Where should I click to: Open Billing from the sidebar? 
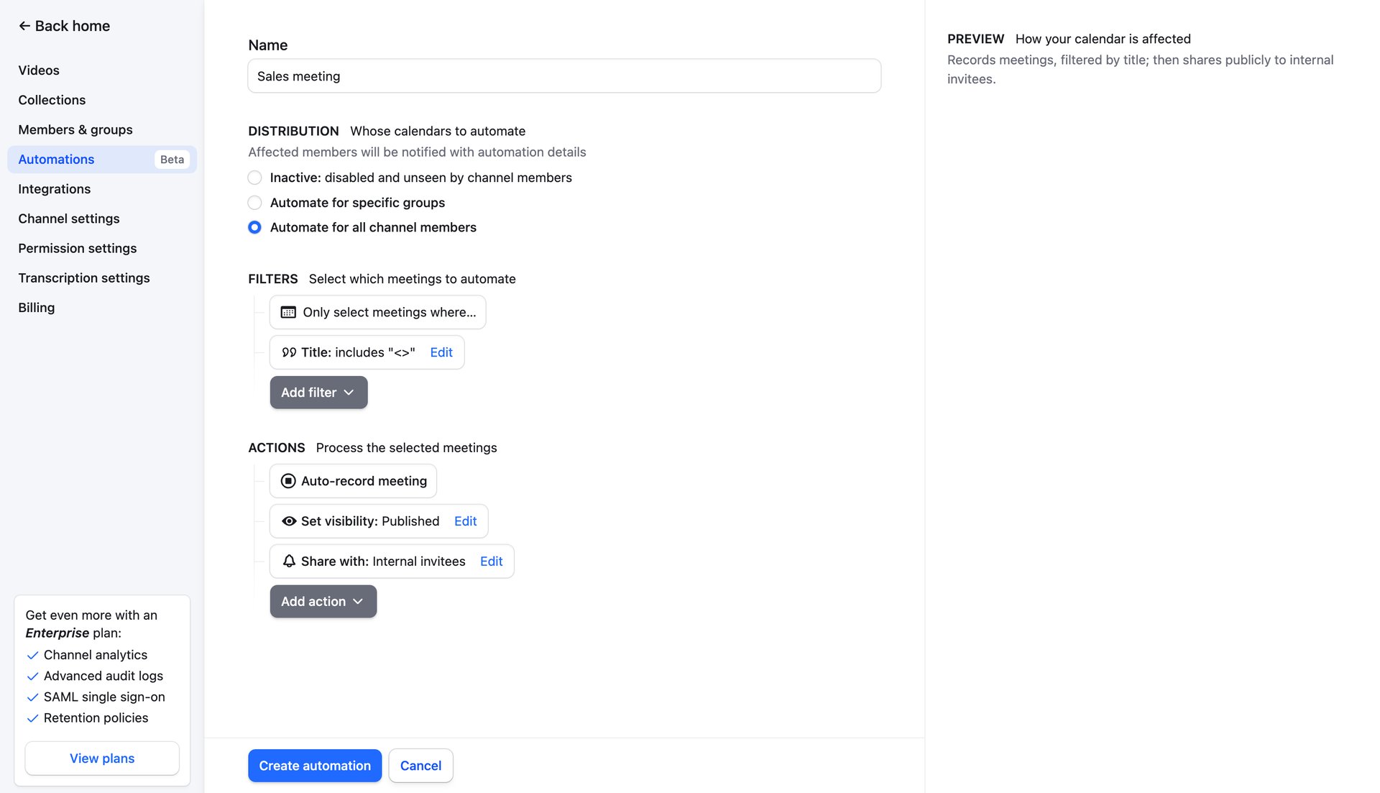click(x=36, y=307)
